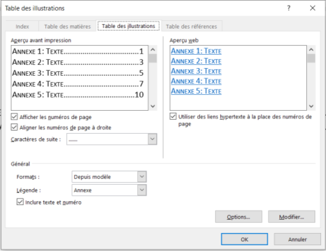The image size is (326, 251).
Task: Expand the Formats dropdown arrow
Action: pyautogui.click(x=142, y=176)
